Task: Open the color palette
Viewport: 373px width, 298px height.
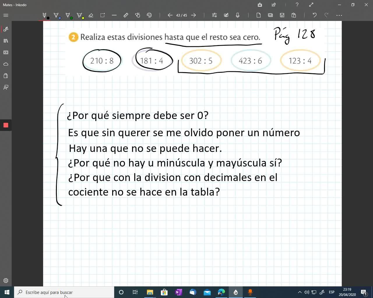Action: pos(149,15)
